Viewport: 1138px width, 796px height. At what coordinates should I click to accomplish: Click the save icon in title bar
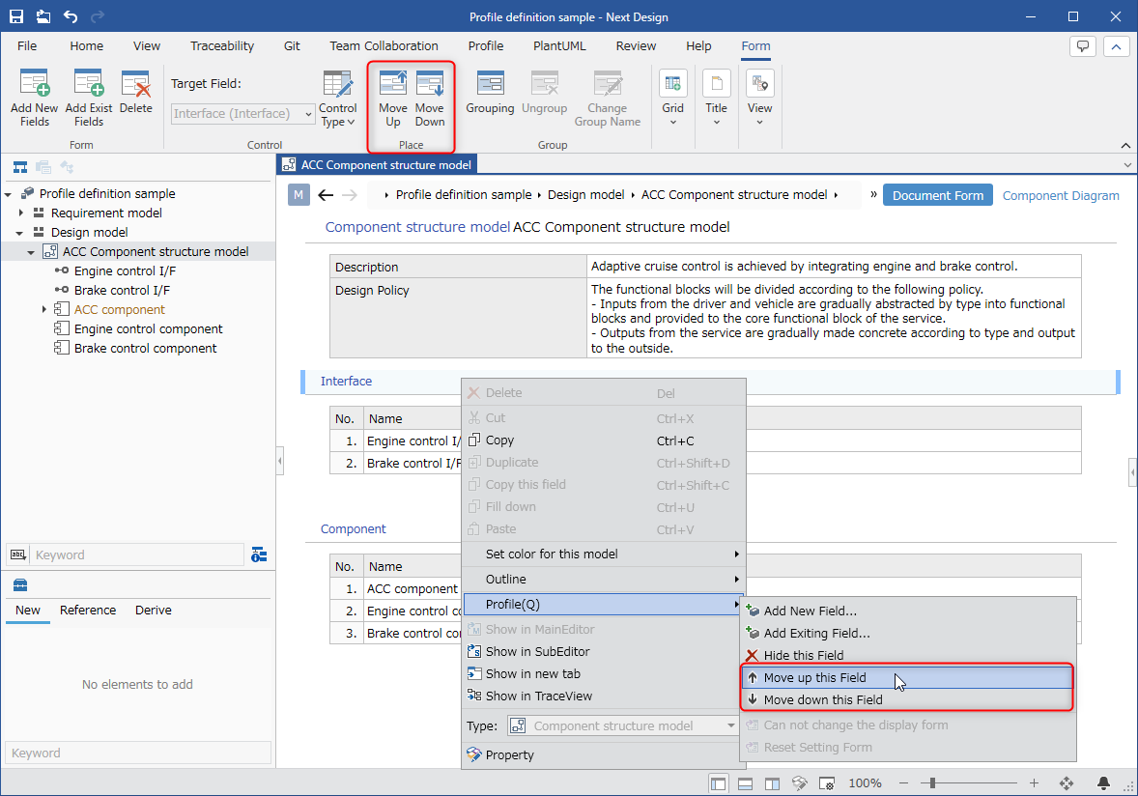tap(16, 16)
